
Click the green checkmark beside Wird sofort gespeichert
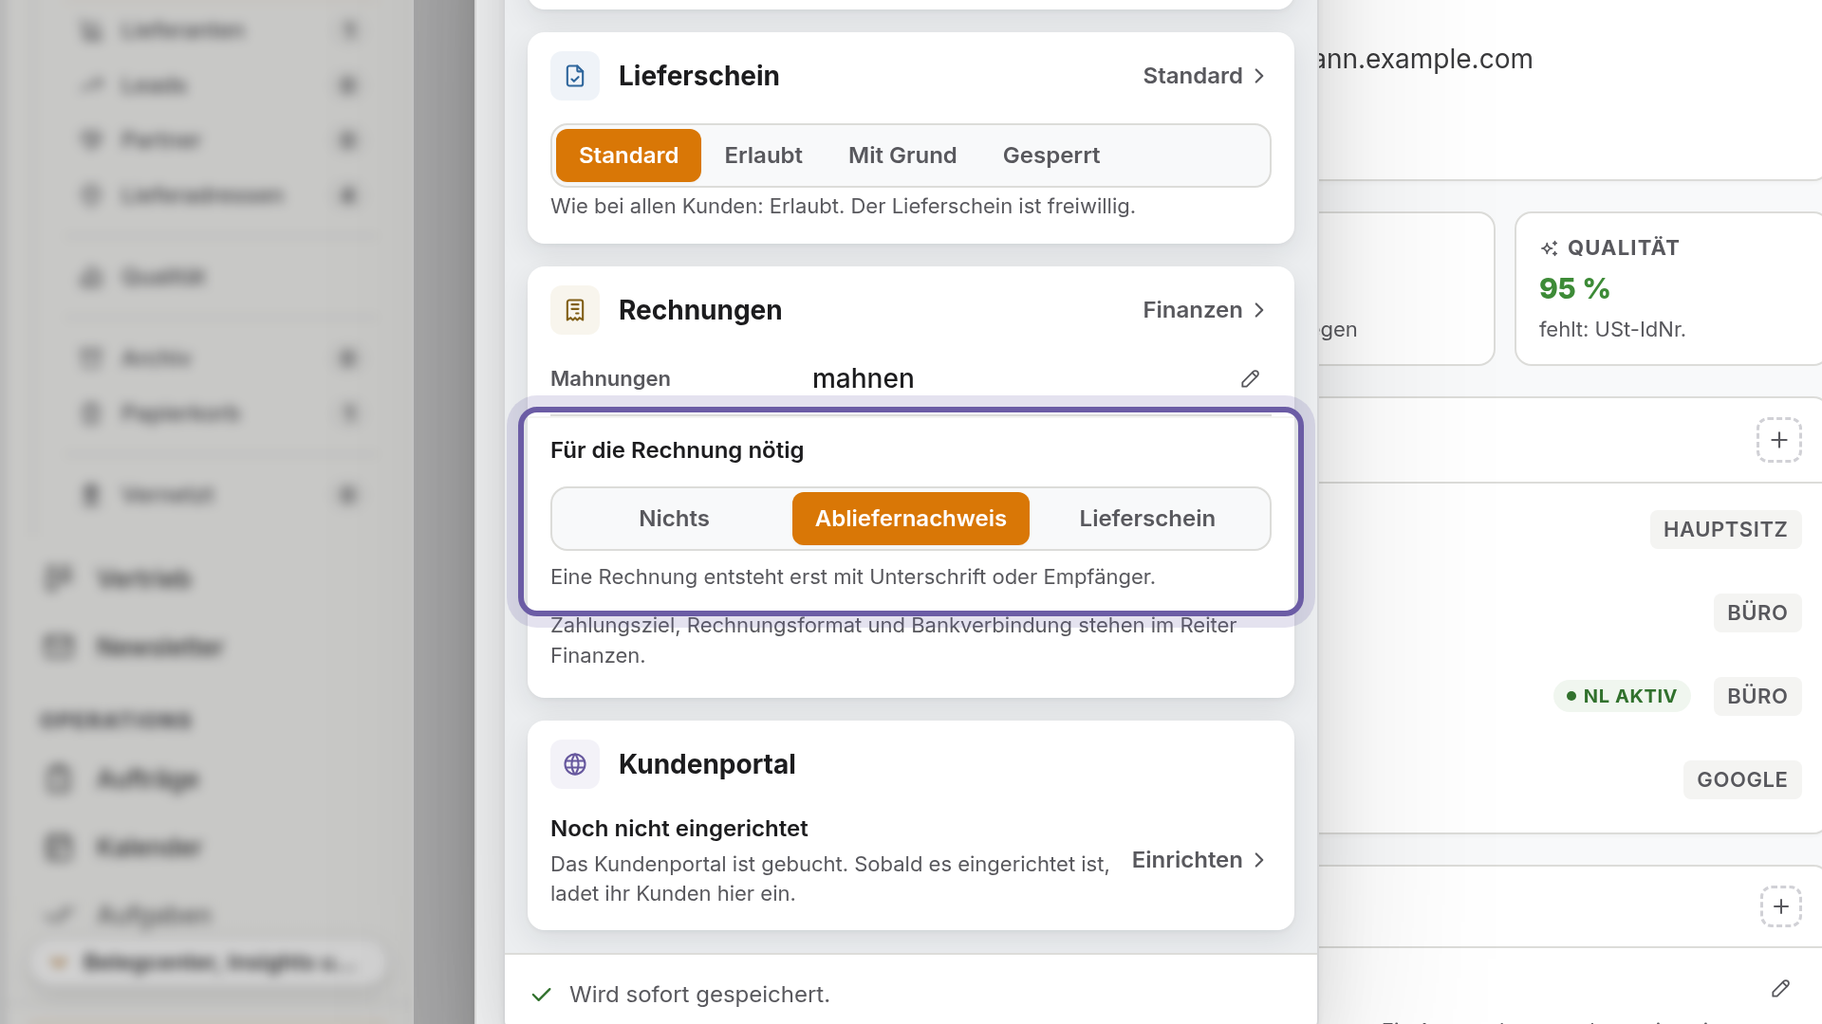542,995
